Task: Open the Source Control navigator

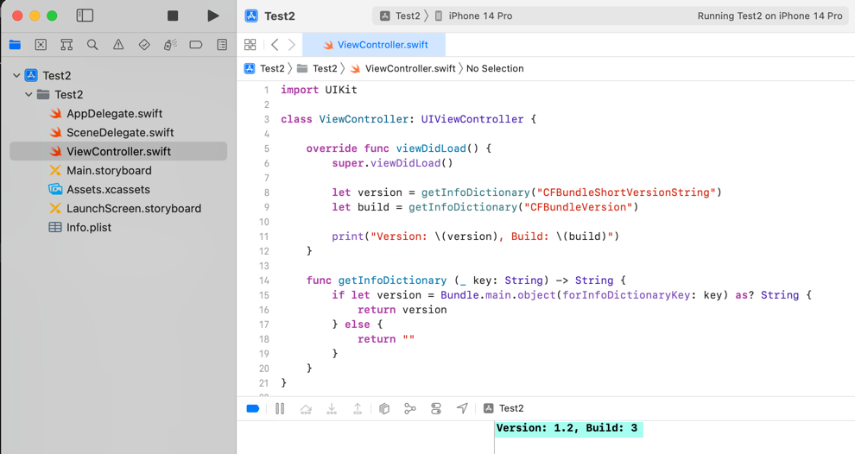Action: click(41, 45)
